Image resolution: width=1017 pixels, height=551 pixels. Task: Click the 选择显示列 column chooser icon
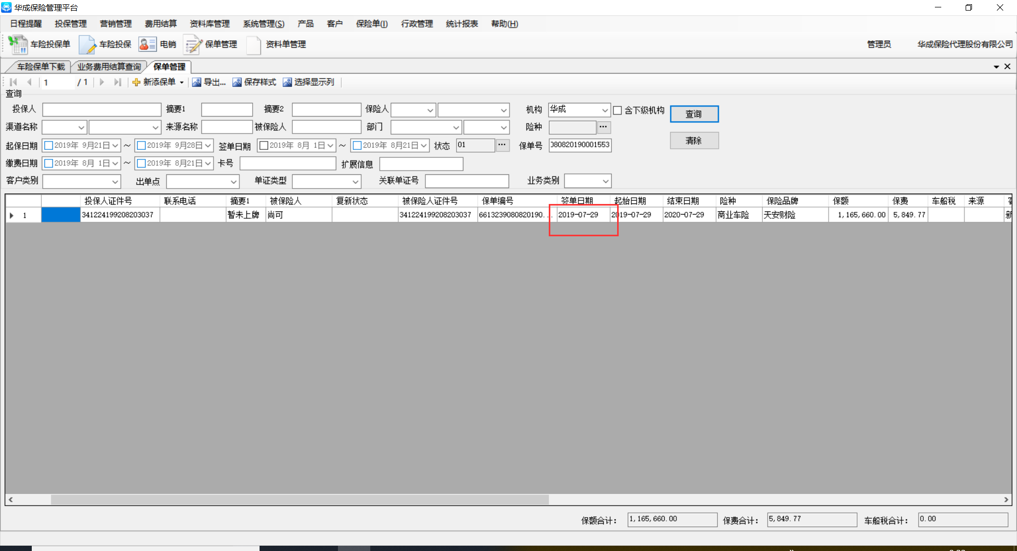287,82
